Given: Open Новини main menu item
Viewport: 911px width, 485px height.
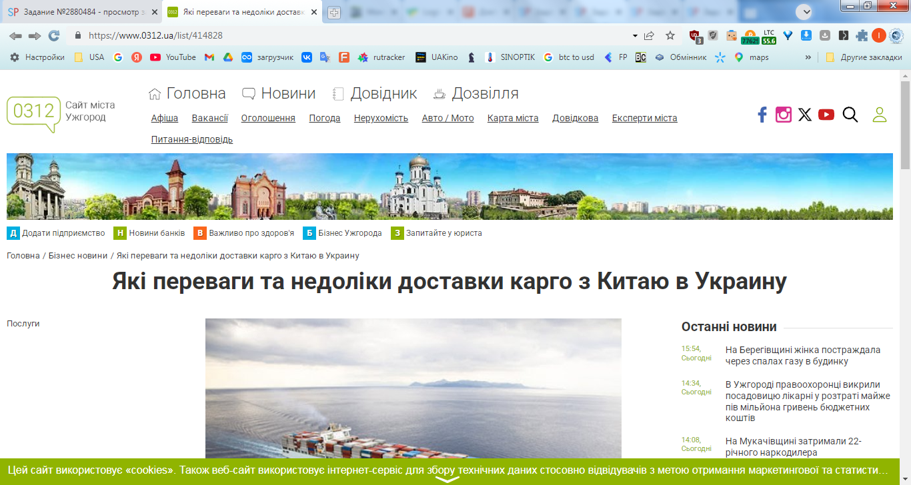Looking at the screenshot, I should [279, 93].
